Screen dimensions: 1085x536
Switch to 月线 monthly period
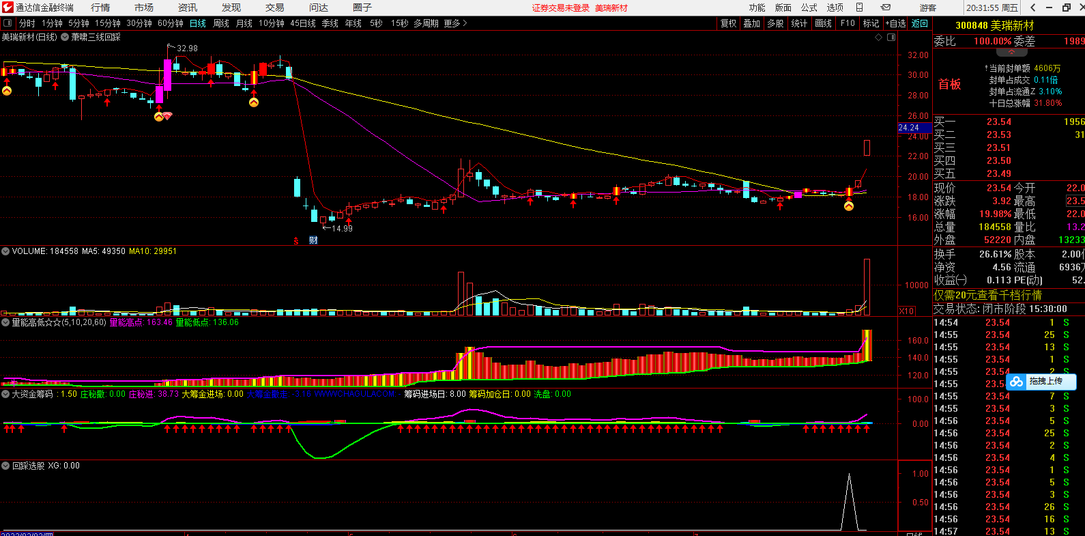(244, 23)
